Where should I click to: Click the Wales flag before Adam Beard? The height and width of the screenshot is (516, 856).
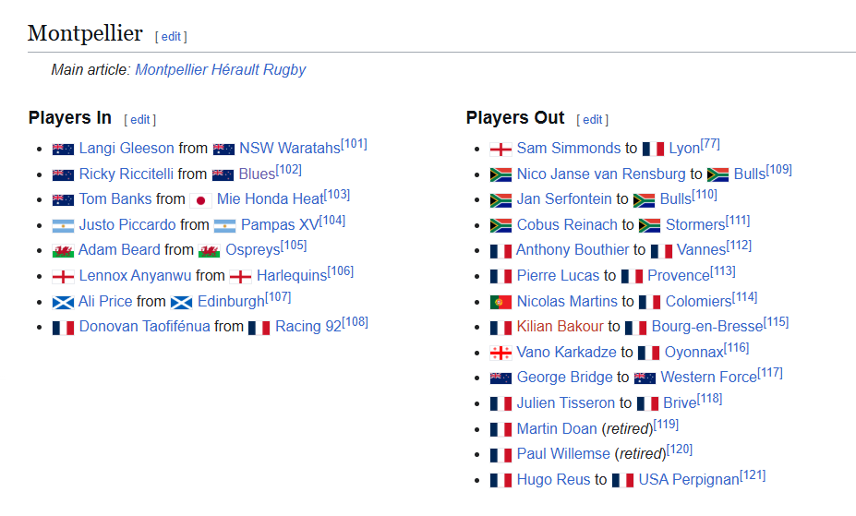tap(63, 250)
